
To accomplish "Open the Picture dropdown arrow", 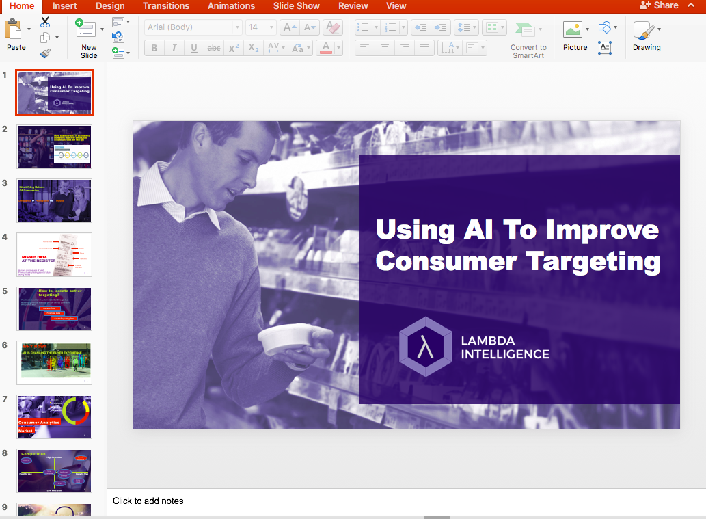I will click(587, 29).
